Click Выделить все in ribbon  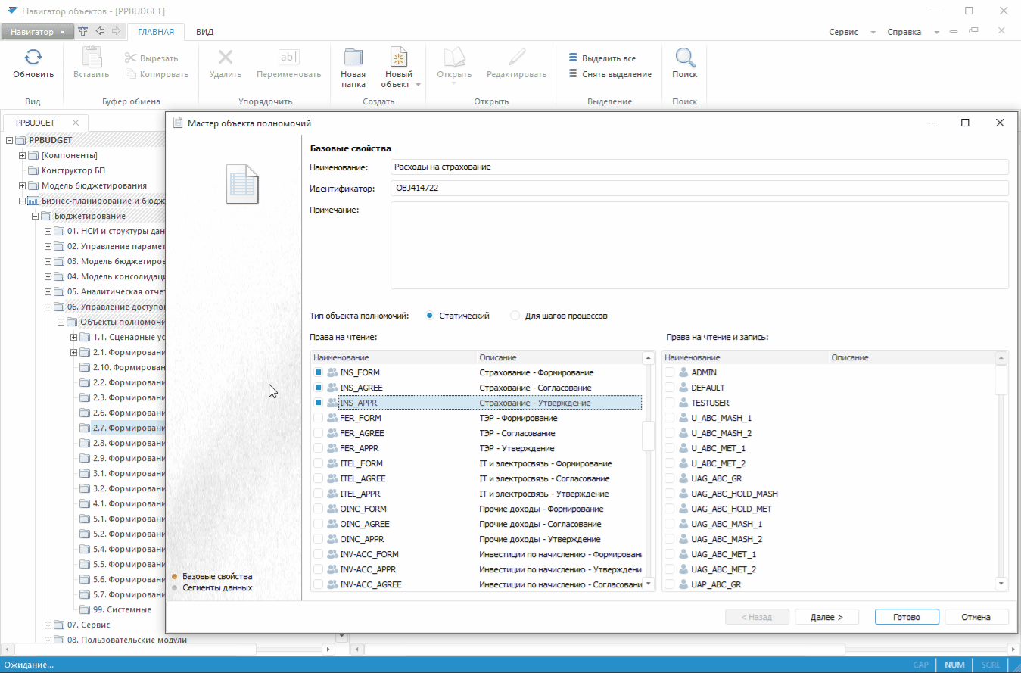pyautogui.click(x=608, y=58)
